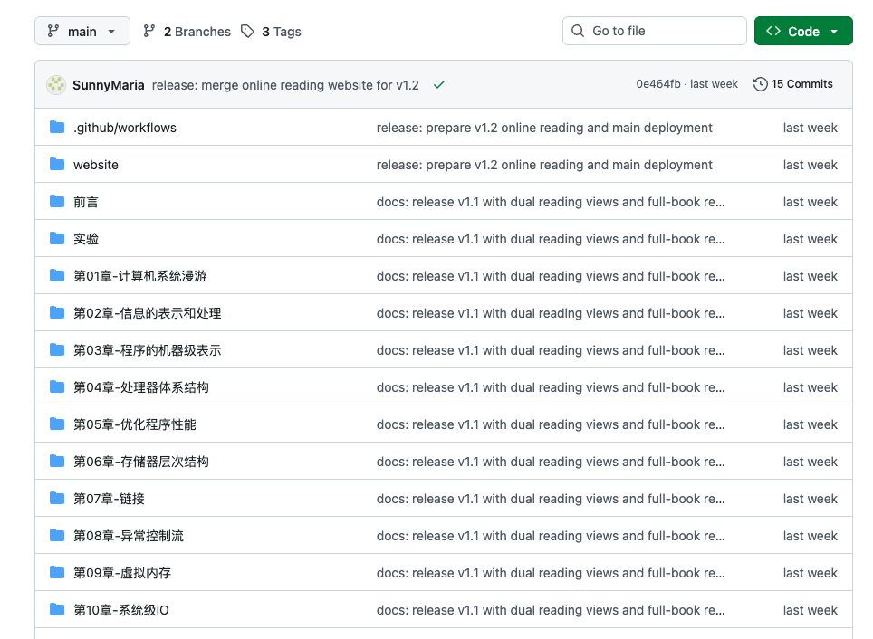This screenshot has height=639, width=873.
Task: Open folder 第03章-程序的机器级表示
Action: [x=148, y=350]
